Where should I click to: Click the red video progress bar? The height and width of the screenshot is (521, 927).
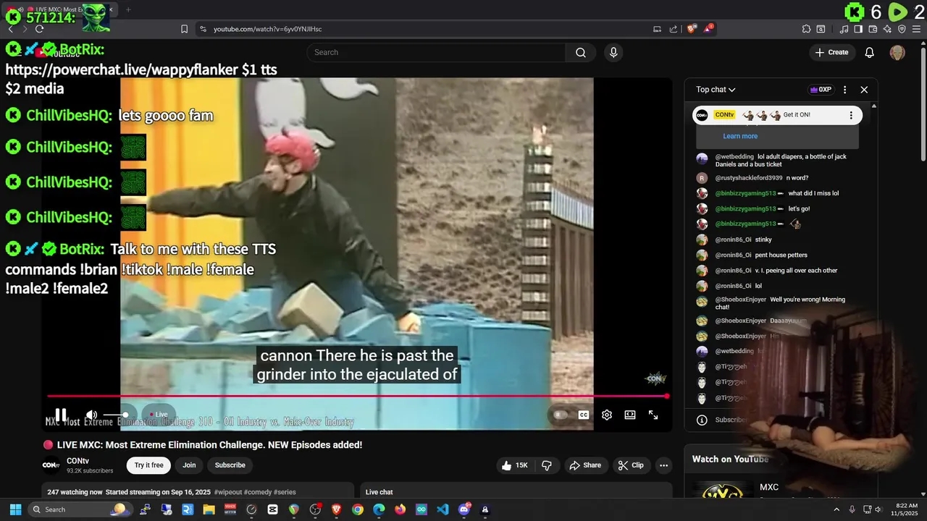click(x=356, y=396)
